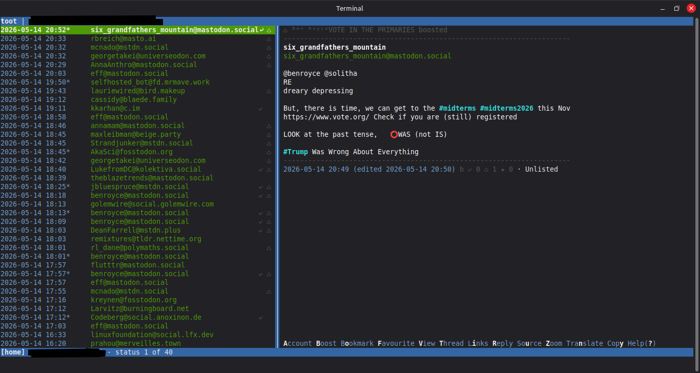Image resolution: width=700 pixels, height=373 pixels.
Task: Choose Source in the bottom command bar
Action: [529, 343]
